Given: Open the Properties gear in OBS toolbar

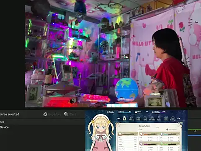Looking at the screenshot, I should click(45, 114).
